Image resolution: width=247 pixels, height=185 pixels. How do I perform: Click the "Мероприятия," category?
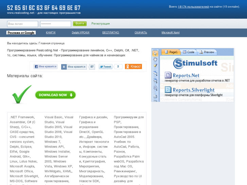(89, 166)
